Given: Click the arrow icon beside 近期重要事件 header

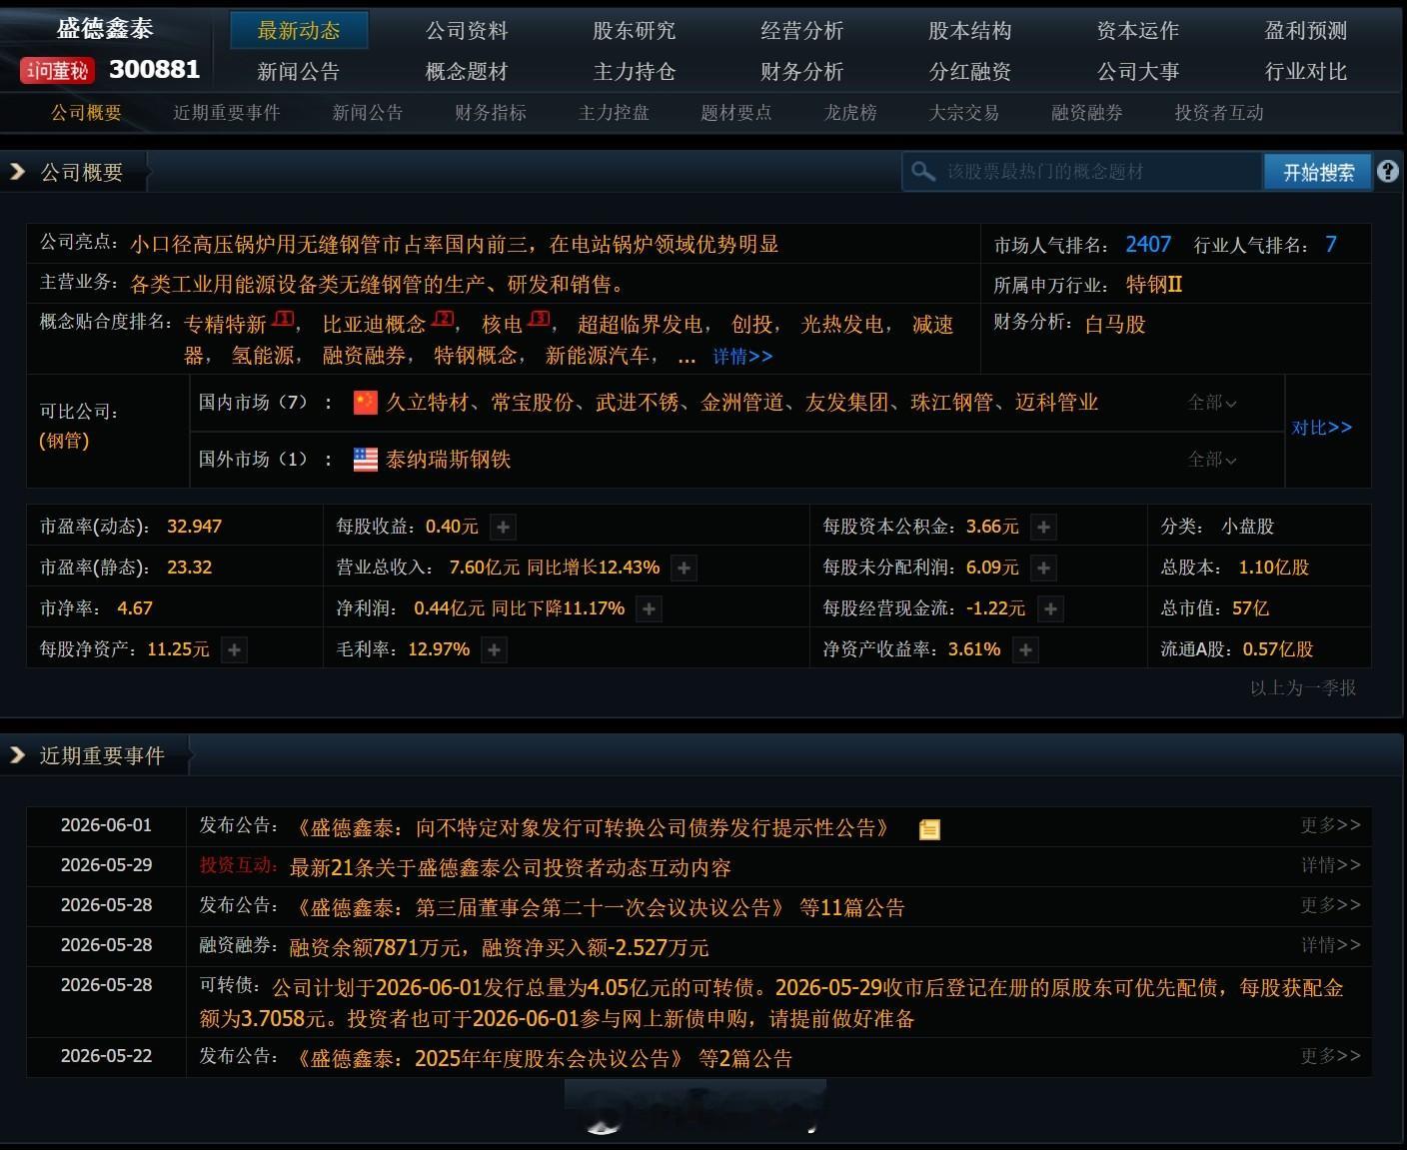Looking at the screenshot, I should point(17,755).
